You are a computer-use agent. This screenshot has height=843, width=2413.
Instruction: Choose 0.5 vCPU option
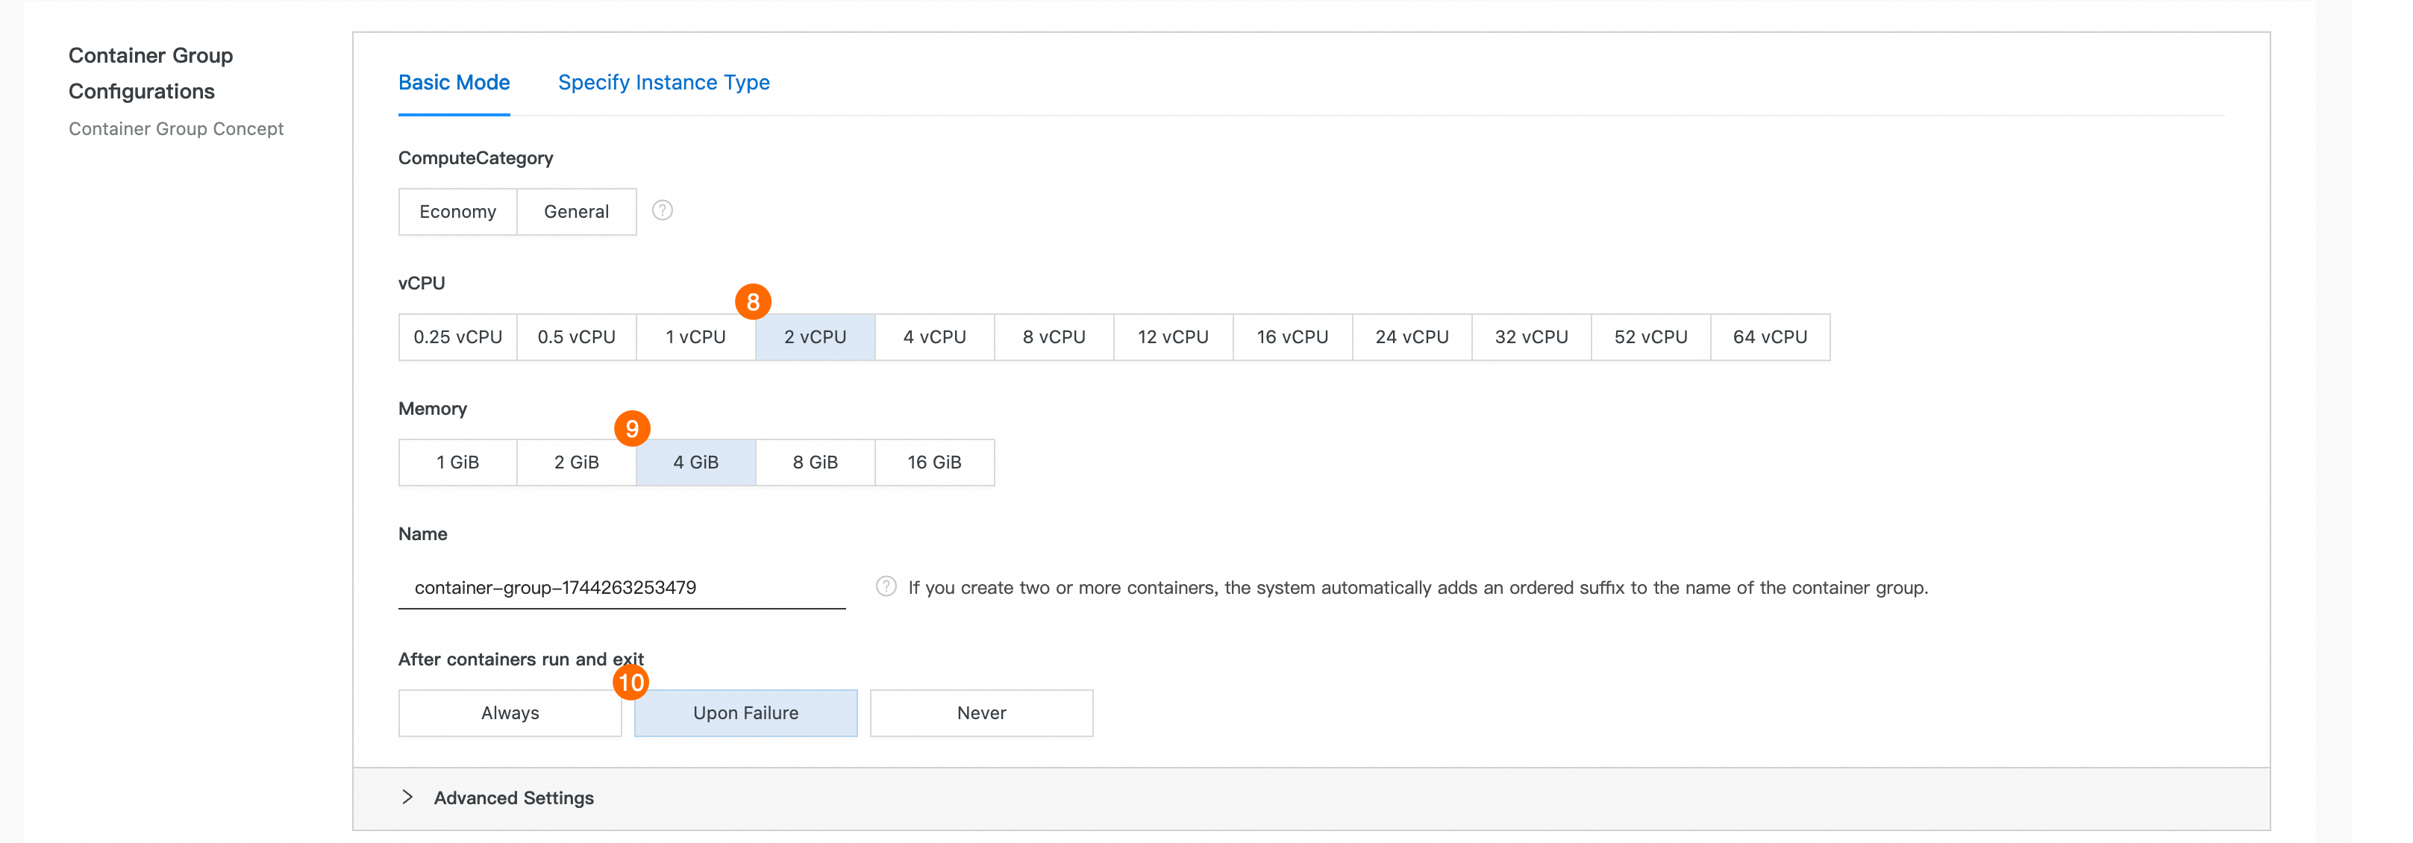(x=576, y=337)
